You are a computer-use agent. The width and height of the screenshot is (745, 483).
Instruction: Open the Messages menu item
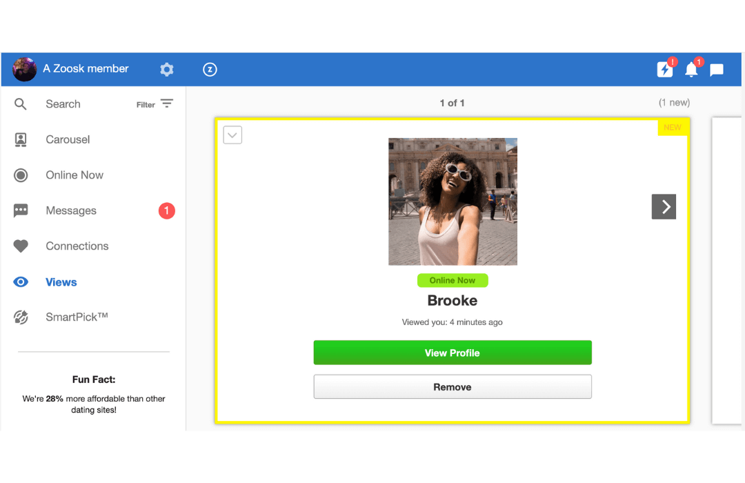pyautogui.click(x=71, y=211)
